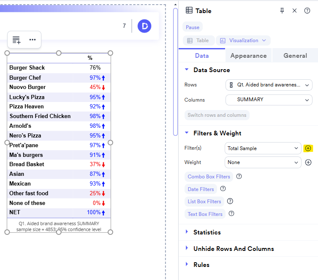Add a new weight with the plus icon
318x280 pixels.
pos(308,162)
